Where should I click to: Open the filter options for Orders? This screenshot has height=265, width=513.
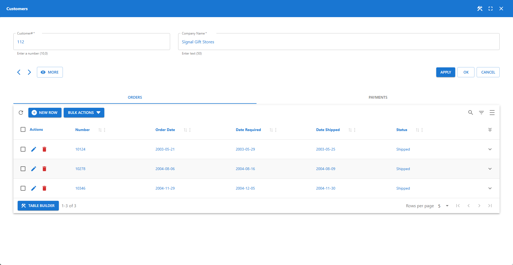pyautogui.click(x=481, y=113)
